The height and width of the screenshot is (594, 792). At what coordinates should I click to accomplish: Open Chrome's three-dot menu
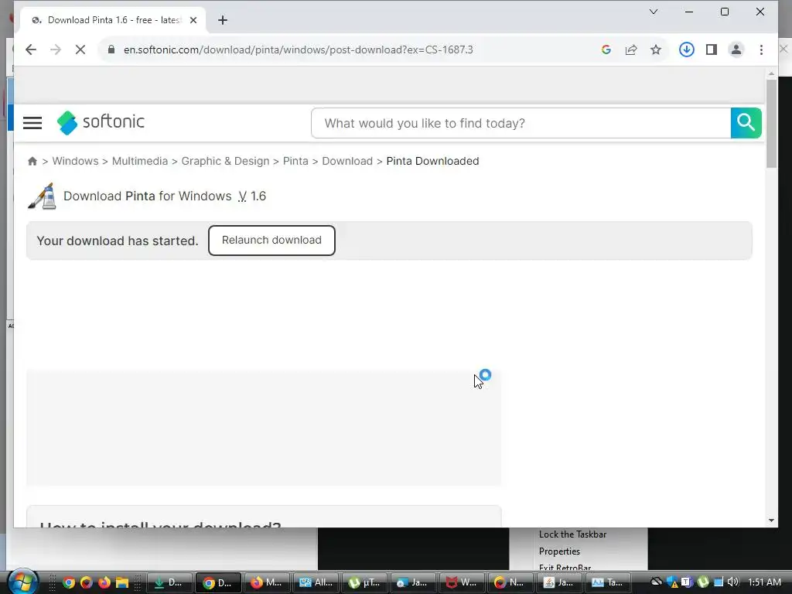[761, 49]
